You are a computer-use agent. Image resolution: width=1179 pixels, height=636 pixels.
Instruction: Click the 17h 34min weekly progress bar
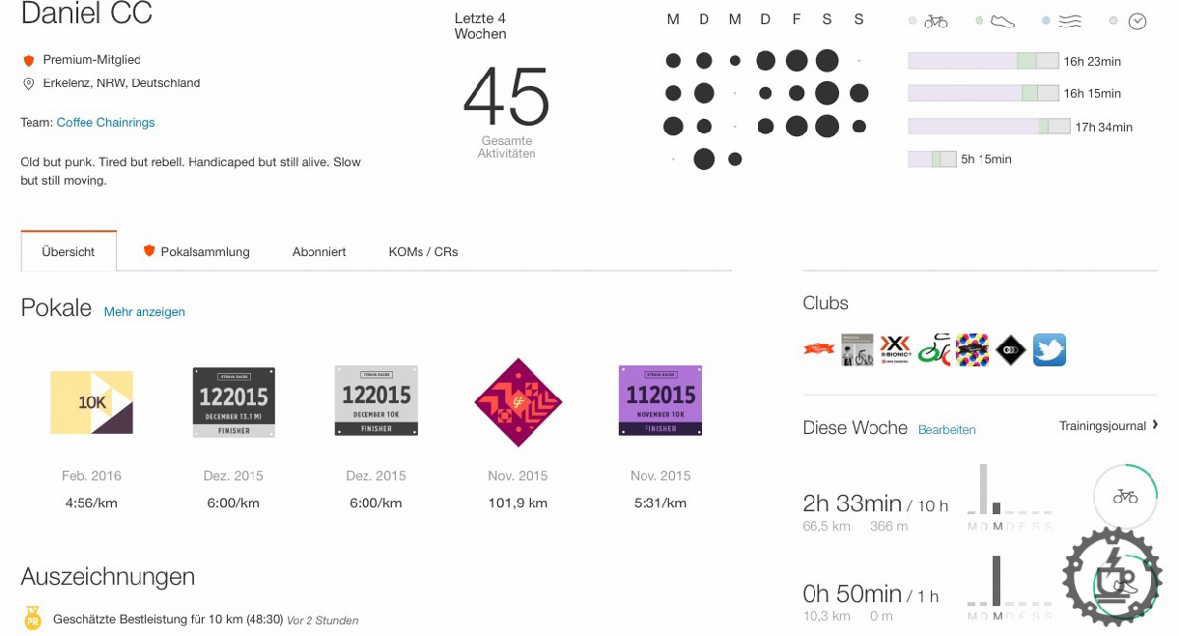pyautogui.click(x=990, y=127)
